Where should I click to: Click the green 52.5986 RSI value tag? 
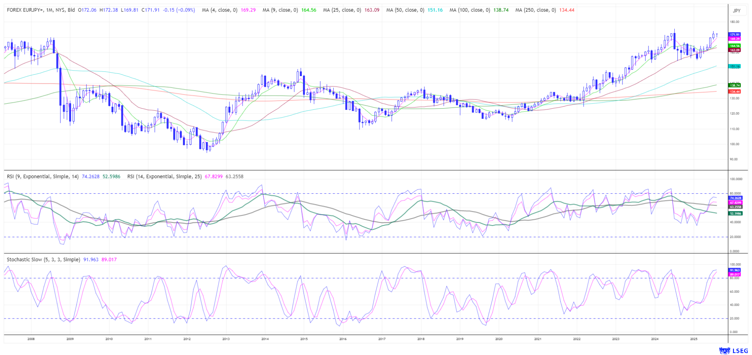(735, 213)
